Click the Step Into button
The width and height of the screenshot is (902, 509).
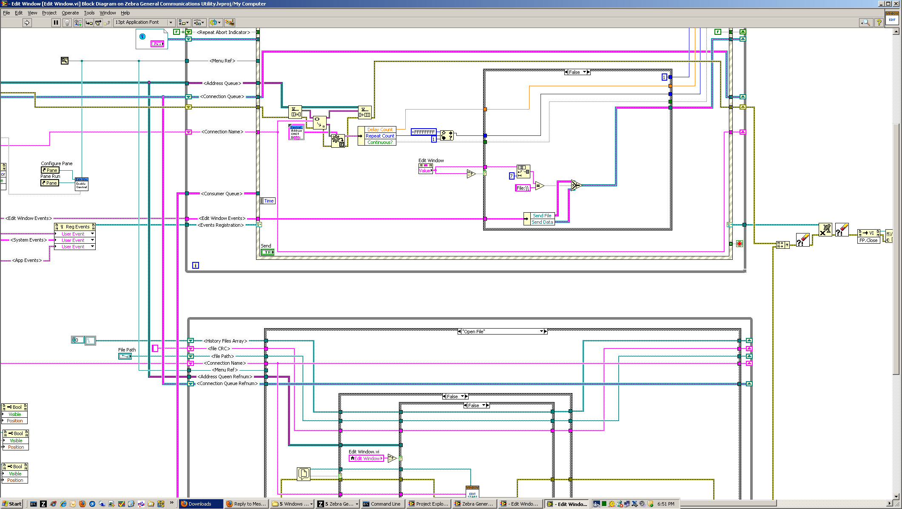[89, 22]
